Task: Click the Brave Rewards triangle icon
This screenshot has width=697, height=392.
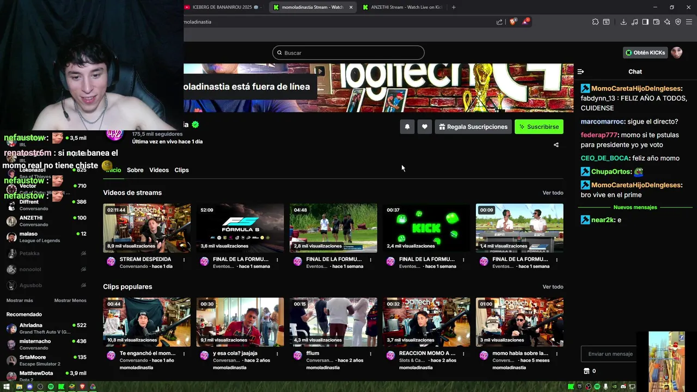Action: pos(525,22)
